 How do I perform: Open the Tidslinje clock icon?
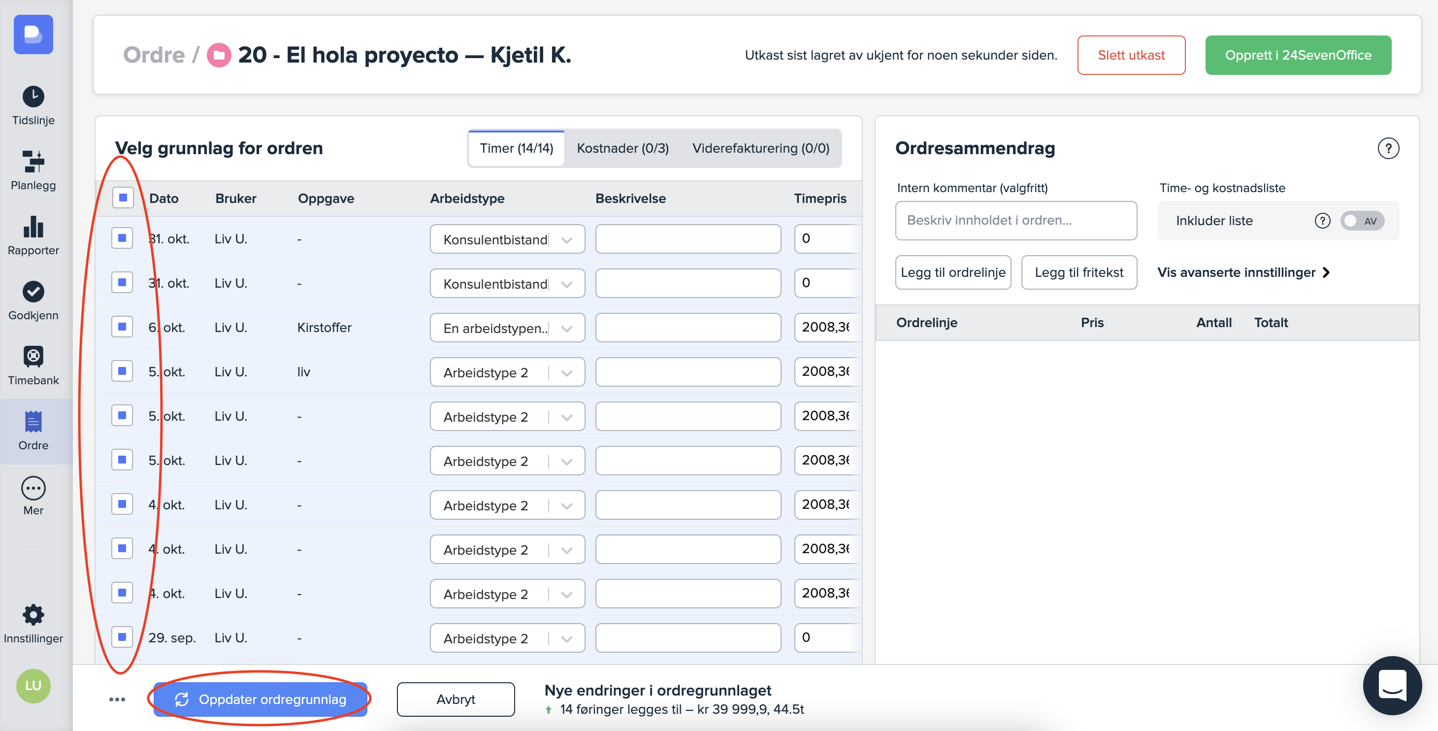tap(33, 97)
